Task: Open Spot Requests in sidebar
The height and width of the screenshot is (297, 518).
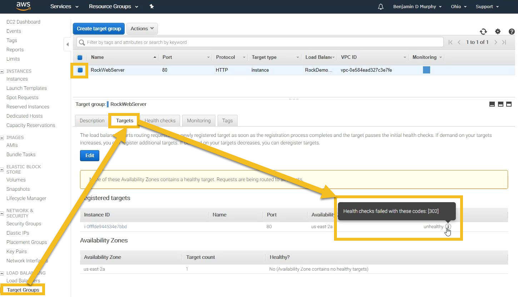Action: point(22,97)
